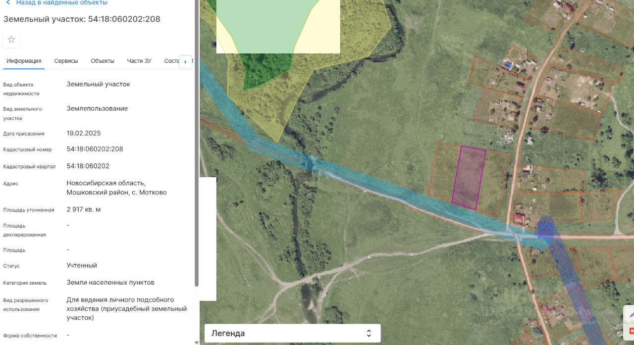Click back chevron arrow icon
The image size is (634, 345).
coord(8,2)
